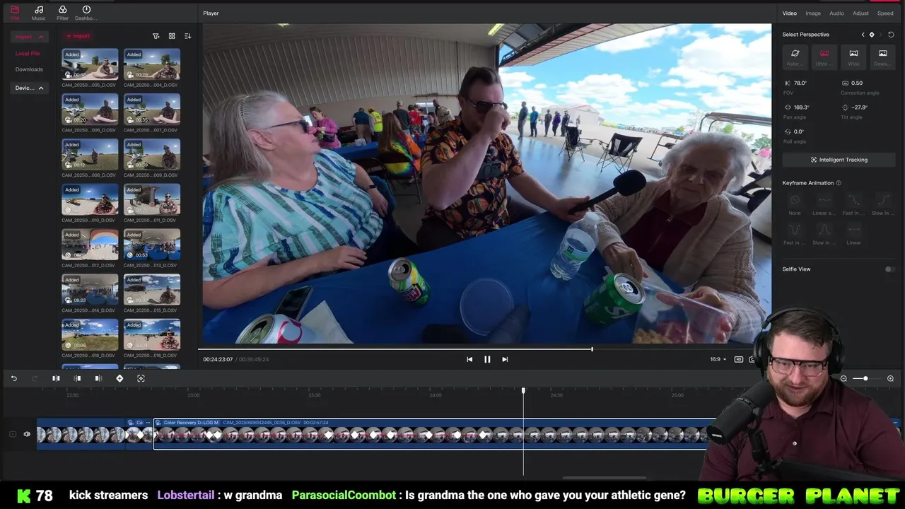Viewport: 905px width, 509px height.
Task: Choose the Ultra wide perspective preset
Action: (824, 57)
